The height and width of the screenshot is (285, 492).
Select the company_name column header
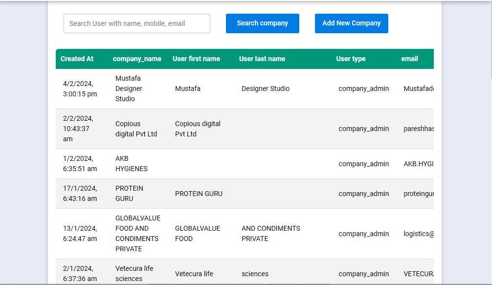pyautogui.click(x=137, y=59)
